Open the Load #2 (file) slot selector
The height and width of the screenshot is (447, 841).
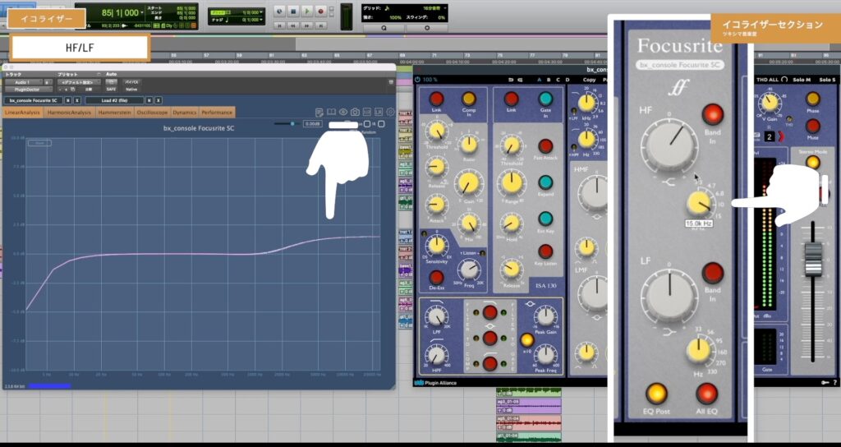(x=114, y=100)
